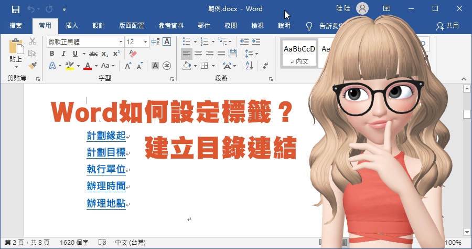Image resolution: width=472 pixels, height=249 pixels.
Task: Switch to the 插入 tab
Action: point(72,26)
